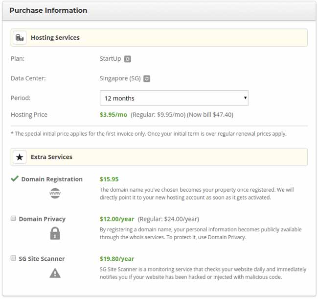Click the www globe icon under Domain Registration
This screenshot has height=299, width=318.
point(55,193)
